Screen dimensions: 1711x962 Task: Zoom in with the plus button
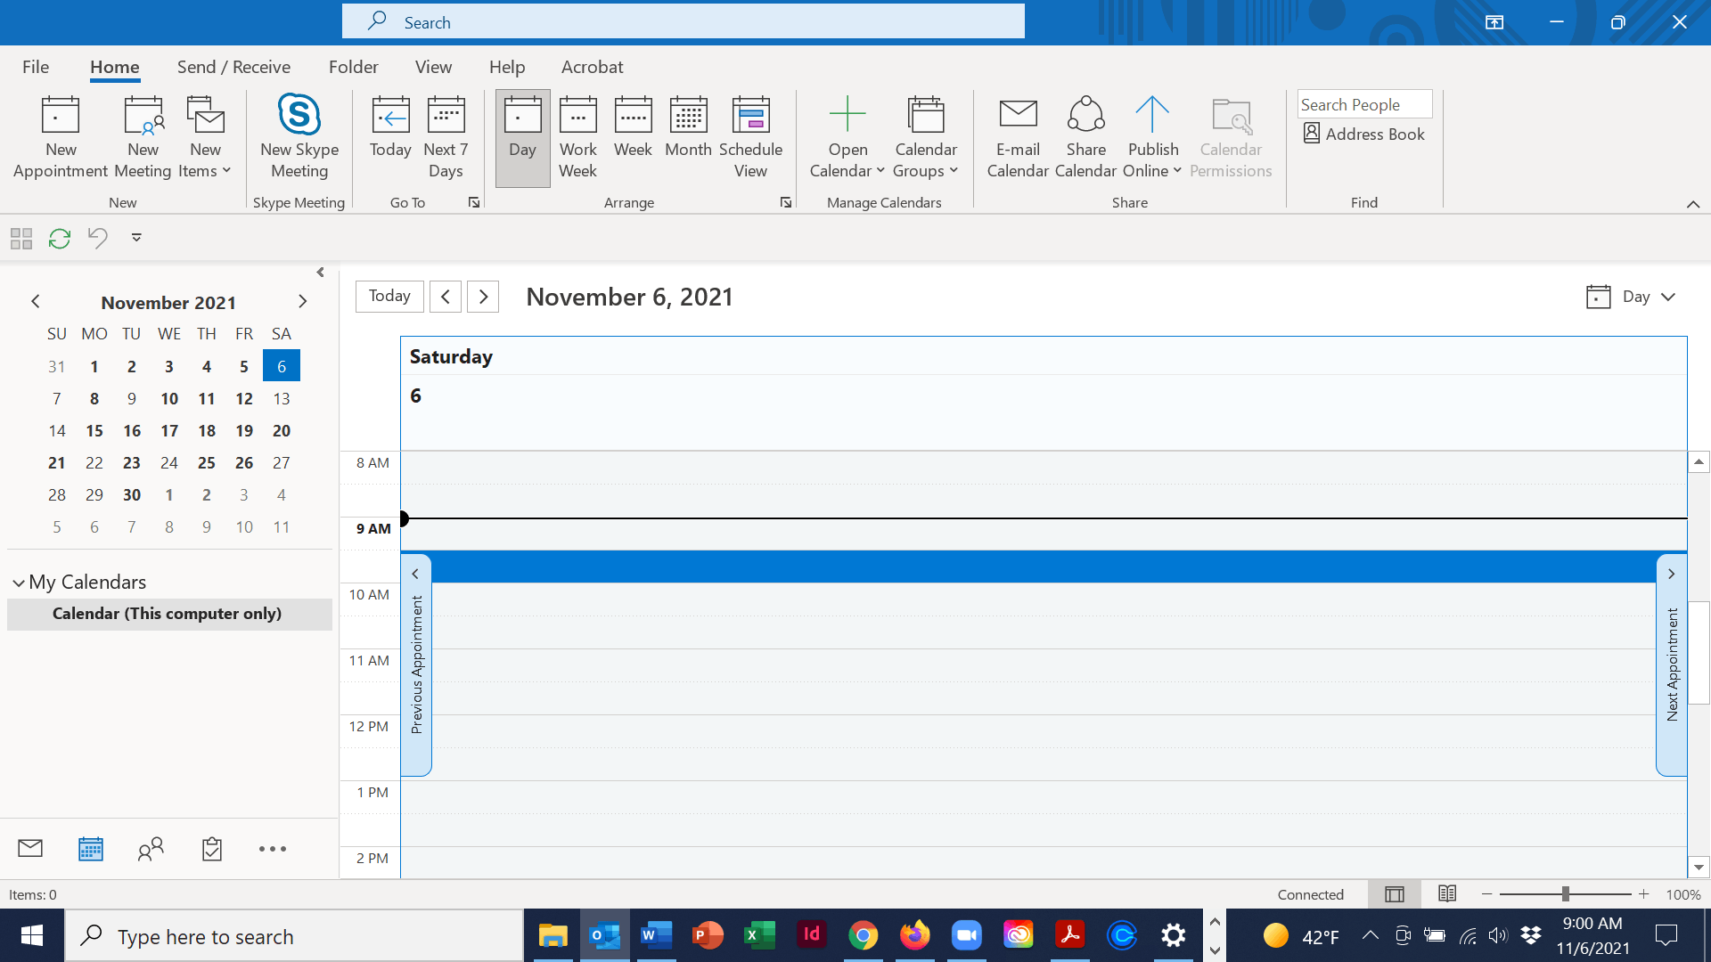coord(1643,894)
